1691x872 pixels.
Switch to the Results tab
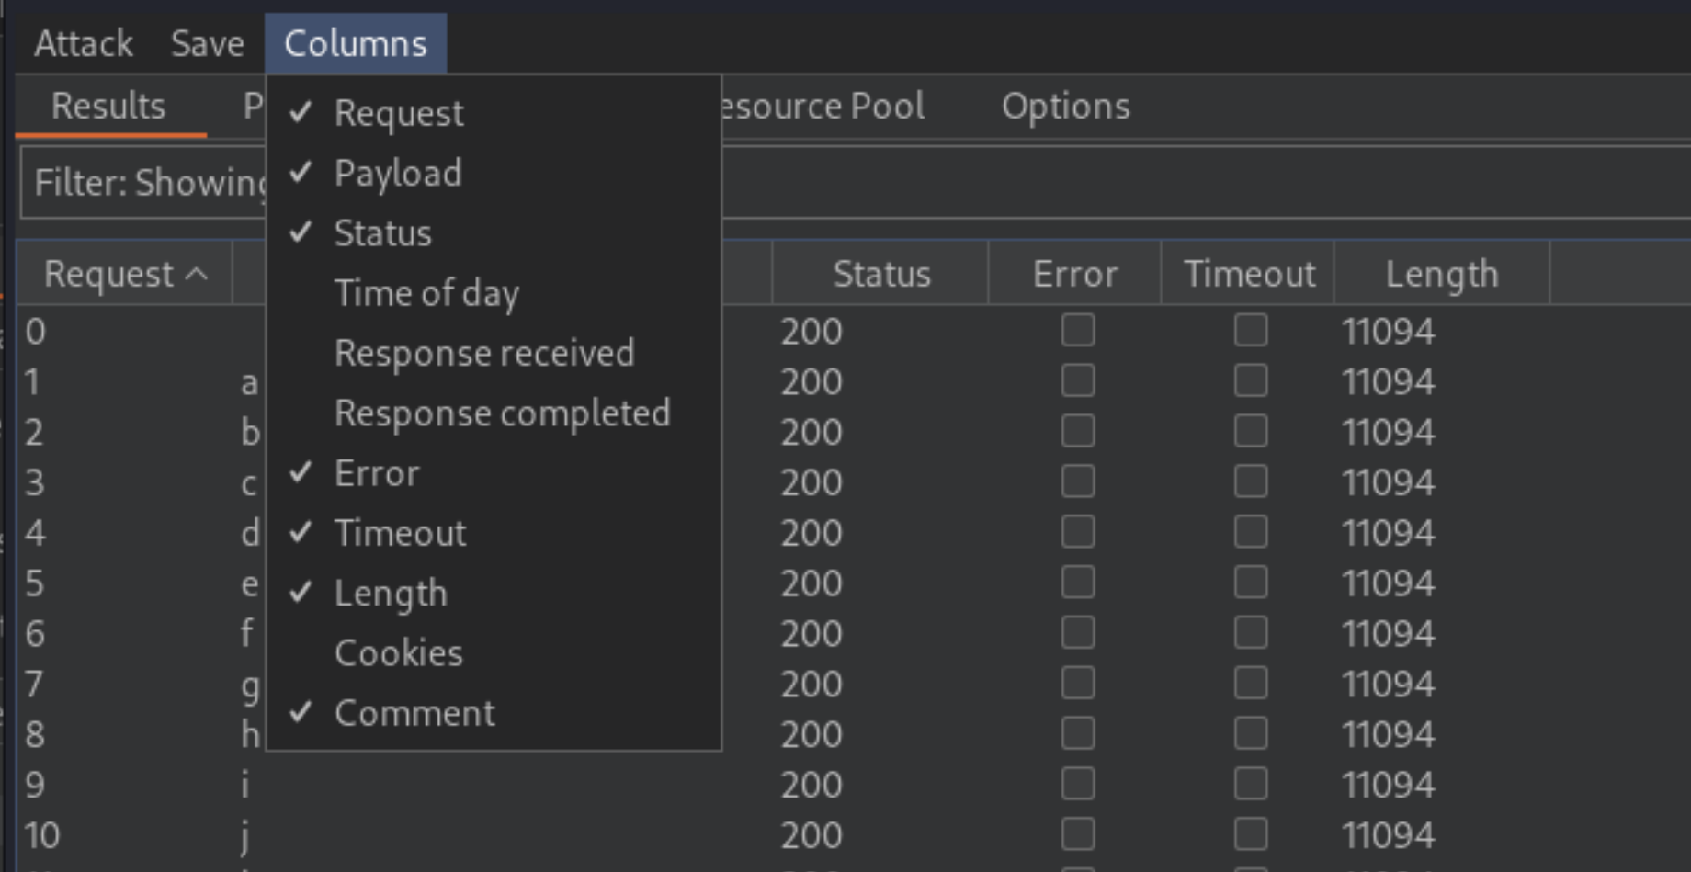(108, 107)
